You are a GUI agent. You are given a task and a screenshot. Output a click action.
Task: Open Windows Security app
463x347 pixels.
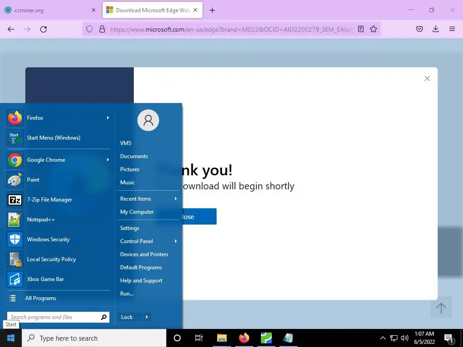coord(58,239)
